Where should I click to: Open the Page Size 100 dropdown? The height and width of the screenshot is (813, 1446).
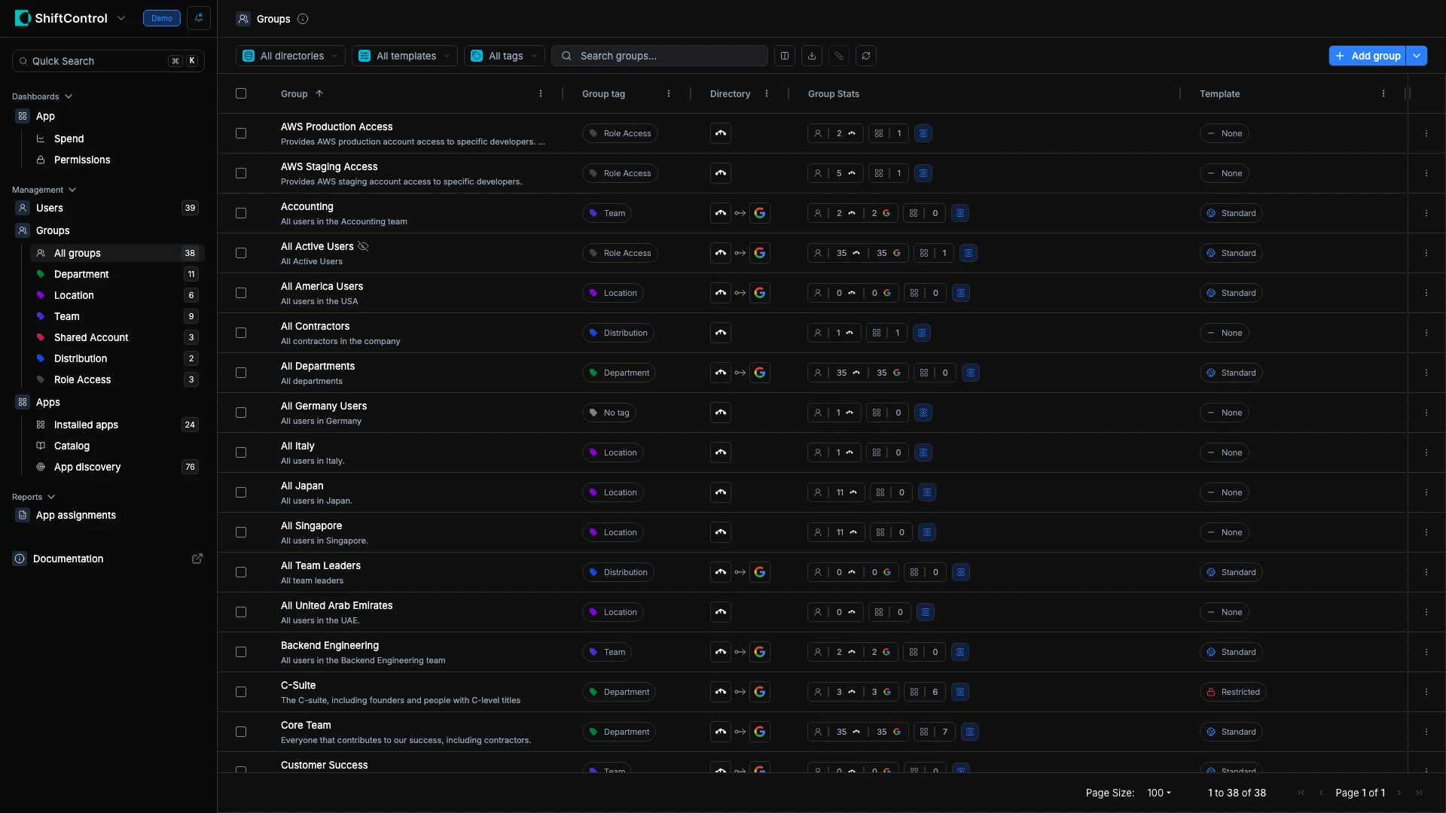tap(1159, 793)
